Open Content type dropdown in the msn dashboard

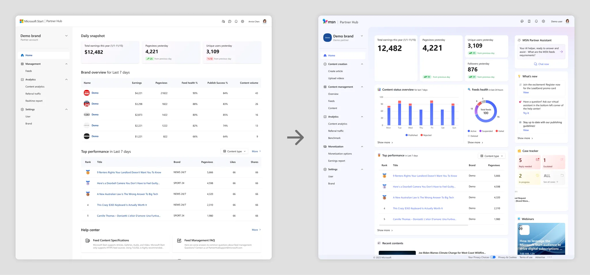click(x=492, y=156)
